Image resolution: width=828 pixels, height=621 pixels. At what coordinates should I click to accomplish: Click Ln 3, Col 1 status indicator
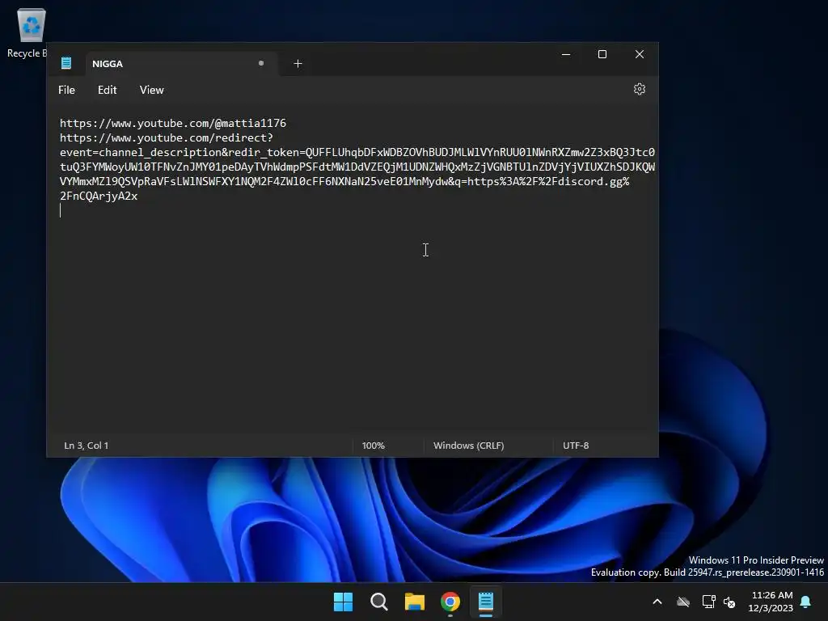point(86,446)
